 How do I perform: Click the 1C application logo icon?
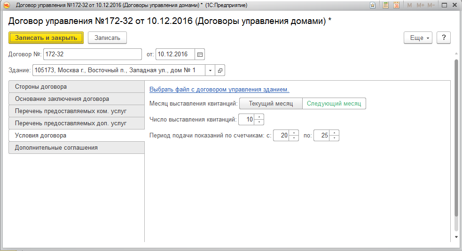click(x=7, y=5)
